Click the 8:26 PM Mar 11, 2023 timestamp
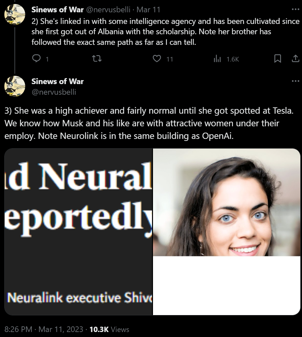The image size is (302, 337). click(44, 329)
